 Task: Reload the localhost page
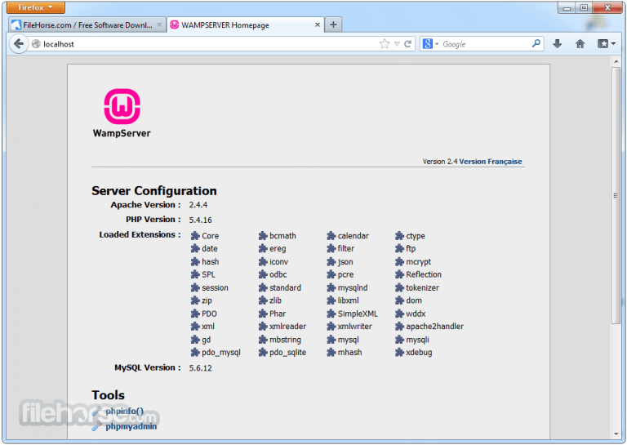click(408, 44)
